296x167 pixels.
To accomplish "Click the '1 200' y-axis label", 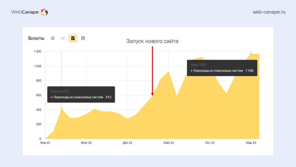I will 38,51.
